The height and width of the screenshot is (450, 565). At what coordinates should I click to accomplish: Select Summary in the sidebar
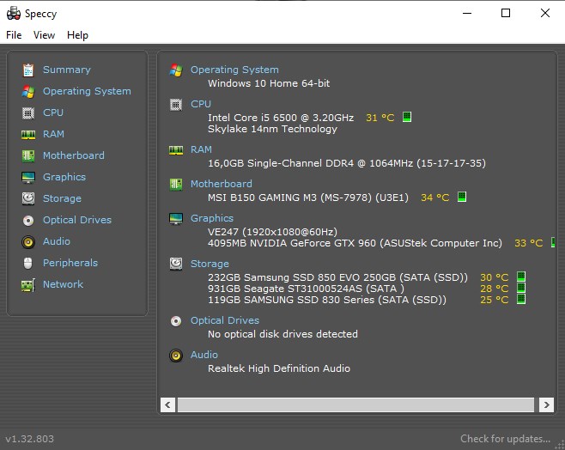[x=67, y=70]
